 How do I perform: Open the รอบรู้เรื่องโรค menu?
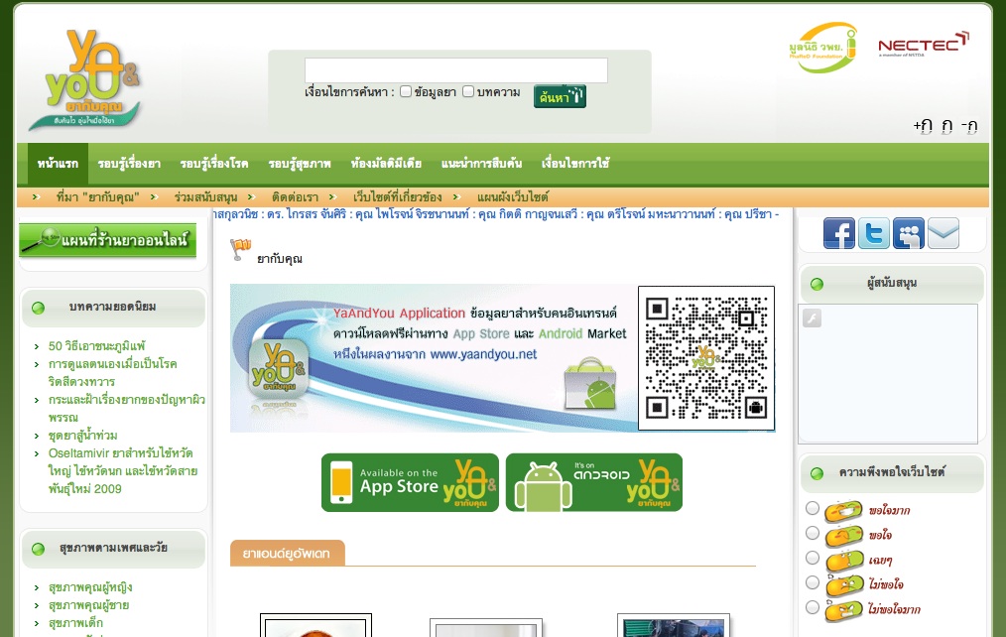[x=214, y=164]
